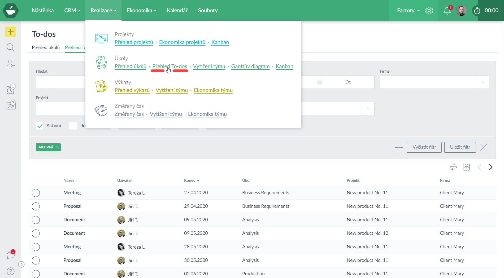Open the notifications bell
Screen dimensions: 504x278
click(447, 11)
